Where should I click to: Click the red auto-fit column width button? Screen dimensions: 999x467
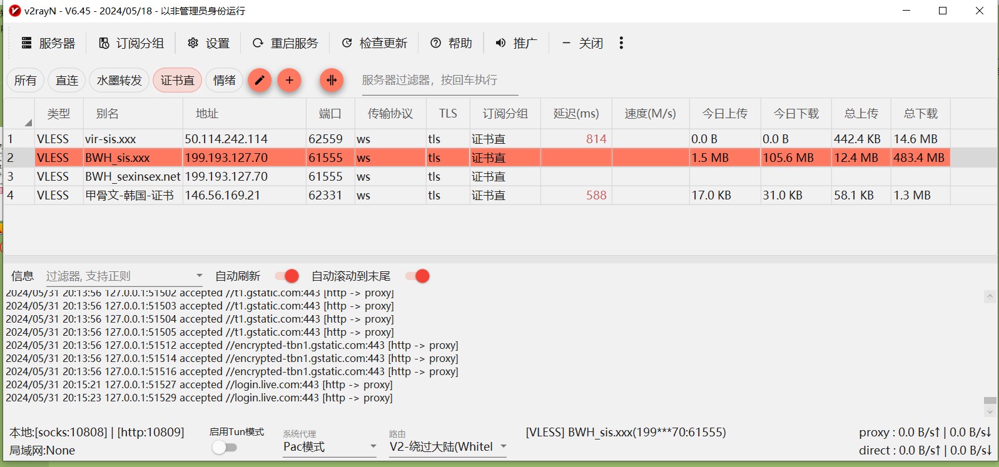[x=332, y=80]
